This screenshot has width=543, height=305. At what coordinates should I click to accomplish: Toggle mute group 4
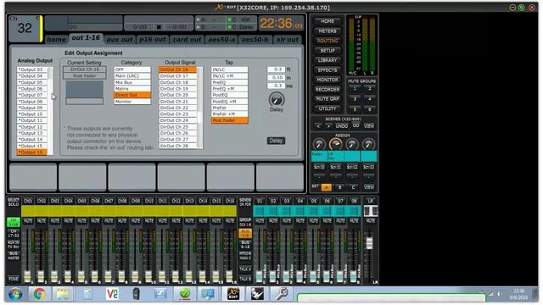coord(370,99)
